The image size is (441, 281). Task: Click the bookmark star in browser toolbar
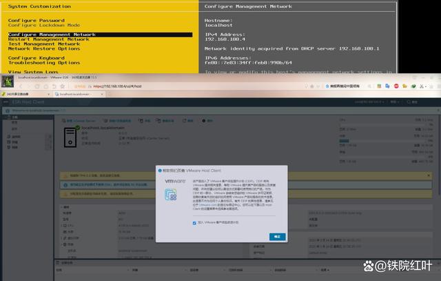63,86
